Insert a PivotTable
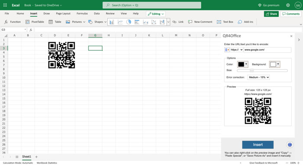Viewport: 303px width, 165px height. (35, 22)
